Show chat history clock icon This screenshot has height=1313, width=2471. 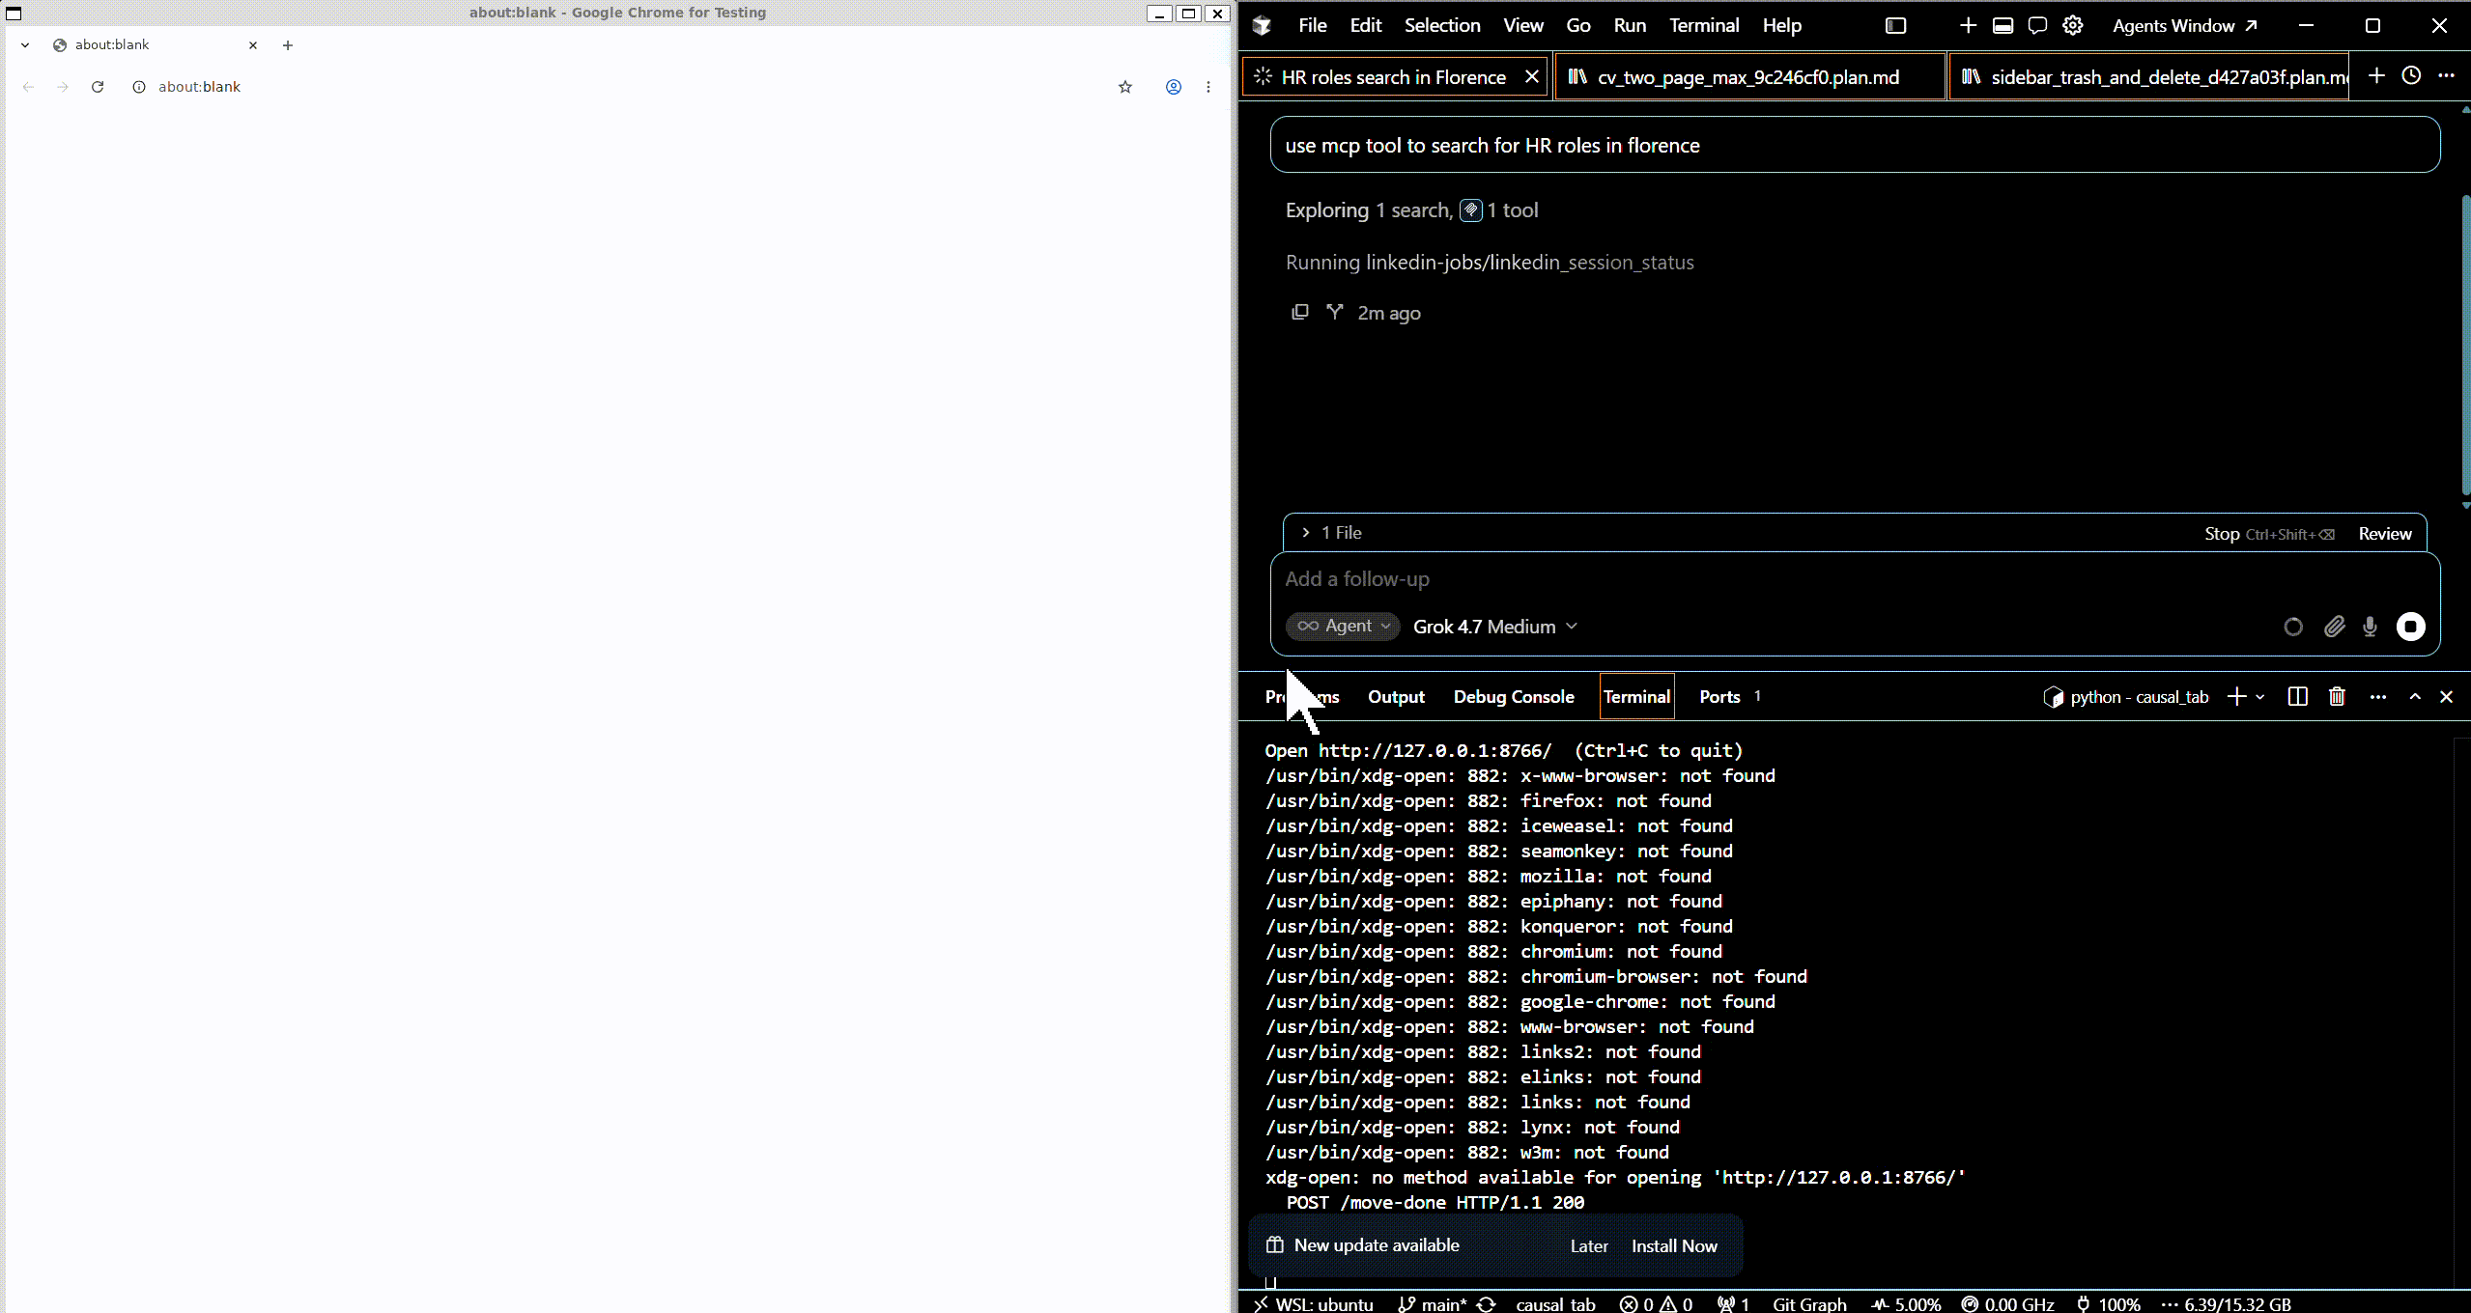[2411, 75]
